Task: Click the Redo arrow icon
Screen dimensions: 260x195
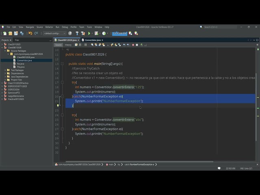Action: (36, 33)
